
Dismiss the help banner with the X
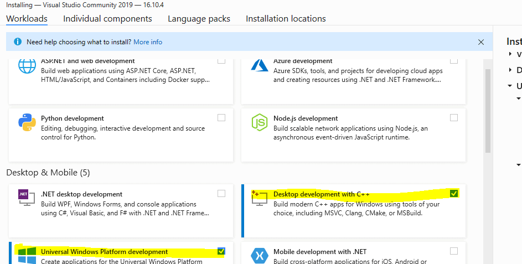click(x=481, y=42)
